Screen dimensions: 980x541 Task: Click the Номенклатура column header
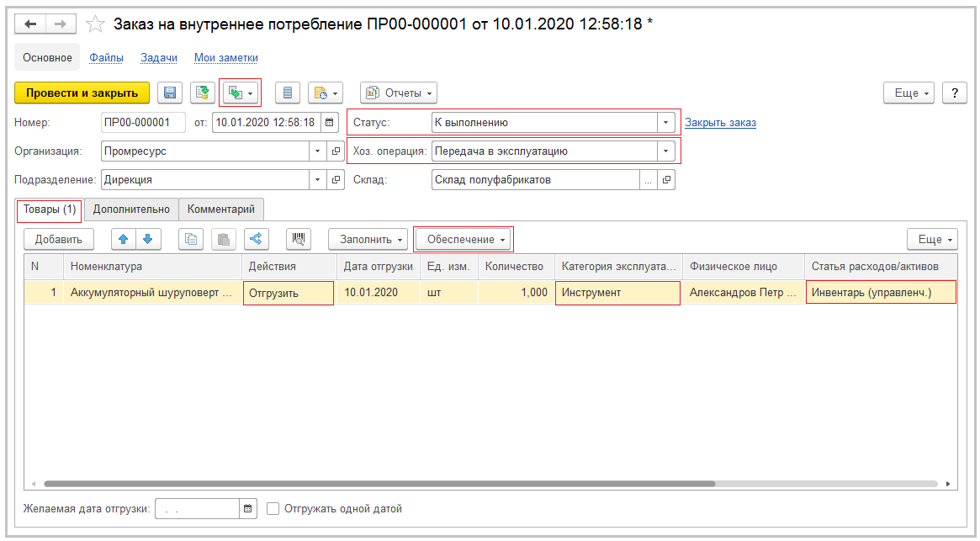152,267
